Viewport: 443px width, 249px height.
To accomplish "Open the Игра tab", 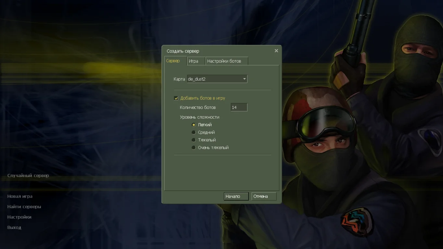I will pos(194,61).
